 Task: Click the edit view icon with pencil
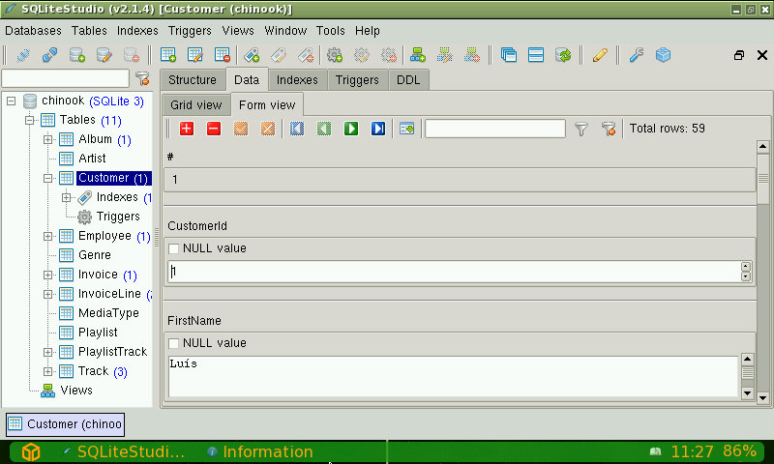(445, 55)
